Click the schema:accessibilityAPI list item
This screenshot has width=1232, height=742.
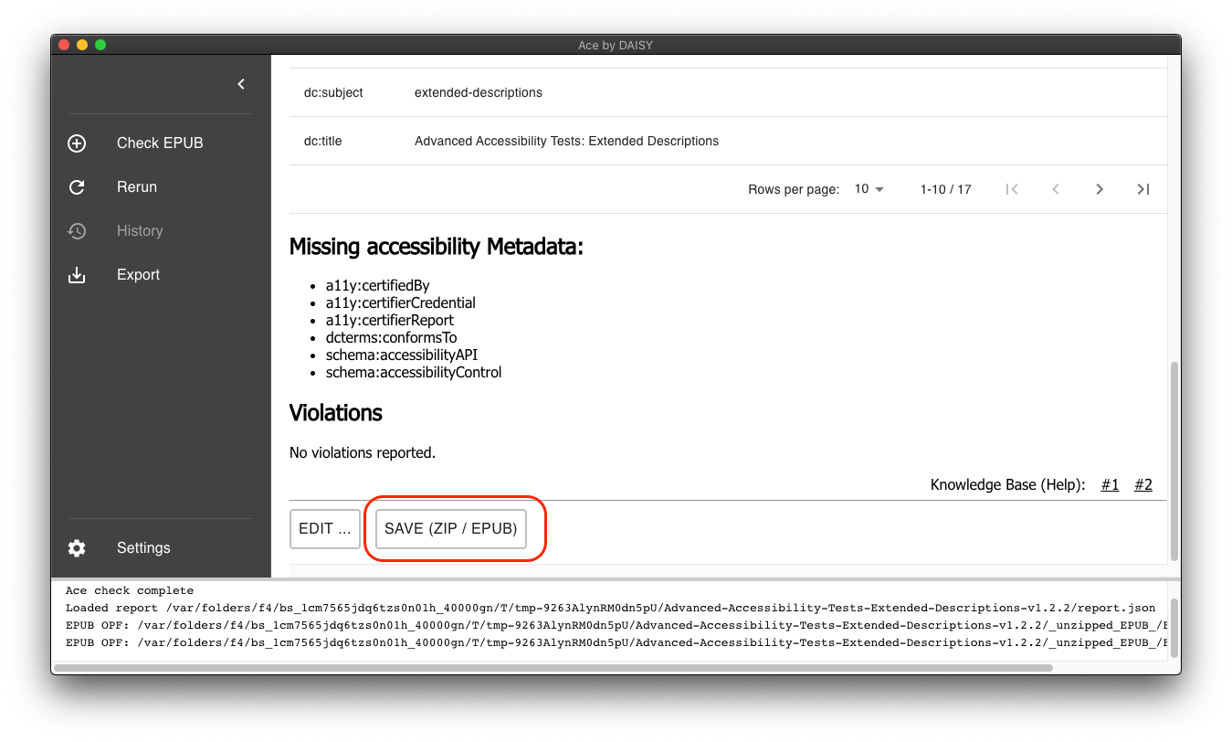(402, 355)
